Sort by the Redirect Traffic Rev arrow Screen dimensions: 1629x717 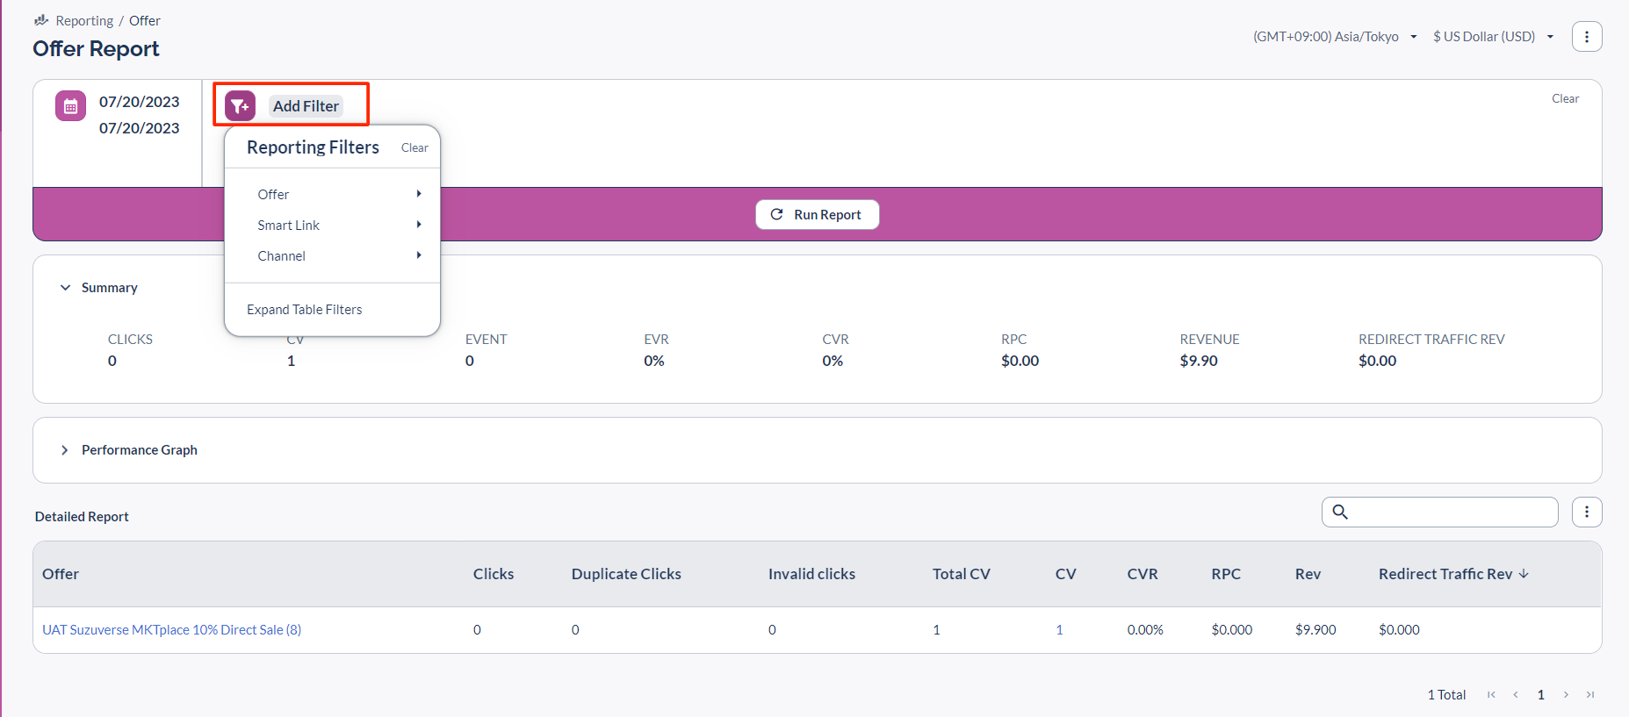point(1524,573)
